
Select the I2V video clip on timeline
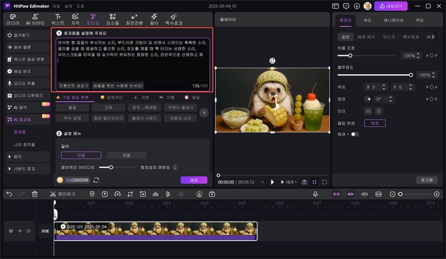point(156,231)
